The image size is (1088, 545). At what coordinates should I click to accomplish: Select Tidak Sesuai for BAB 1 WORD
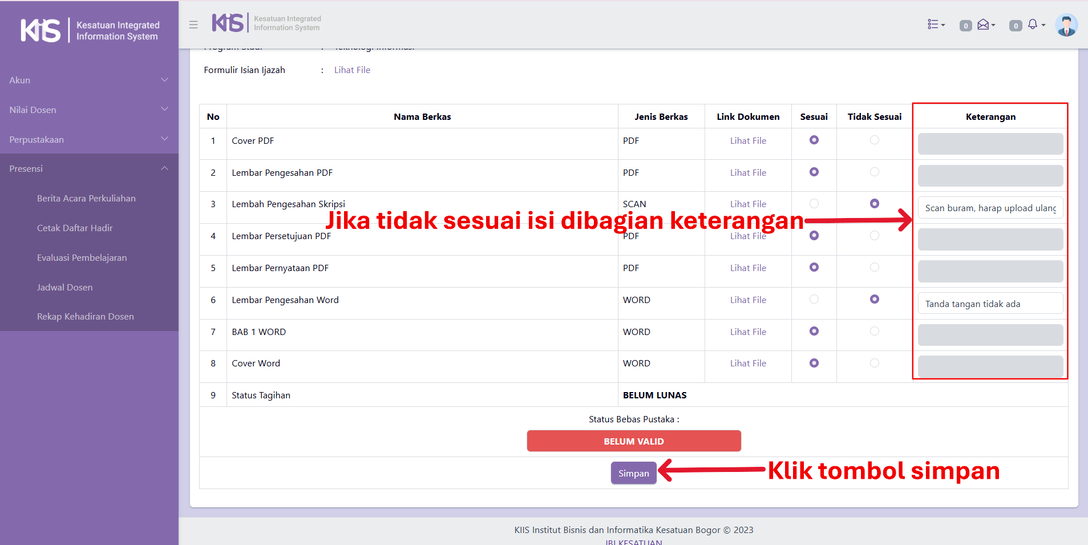(x=874, y=332)
